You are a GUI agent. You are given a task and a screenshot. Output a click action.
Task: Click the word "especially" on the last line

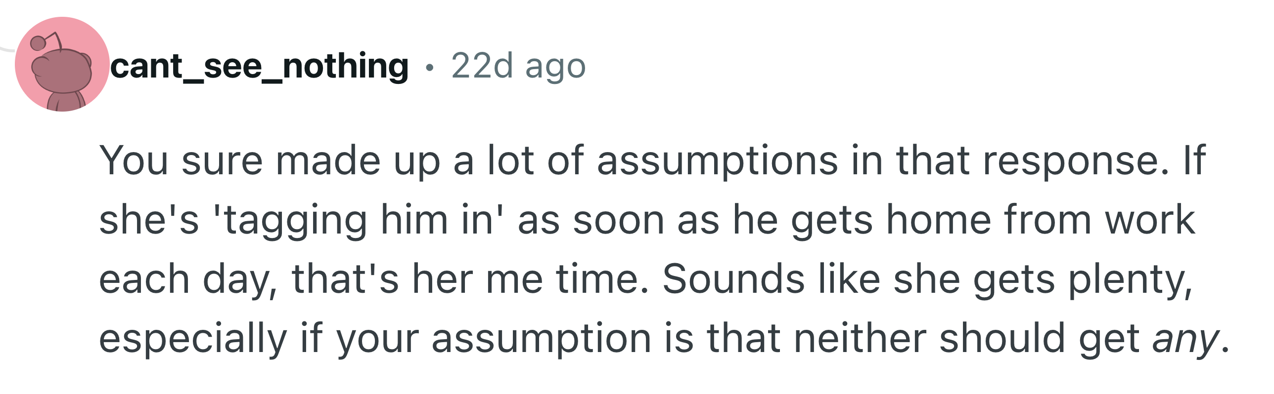tap(193, 339)
